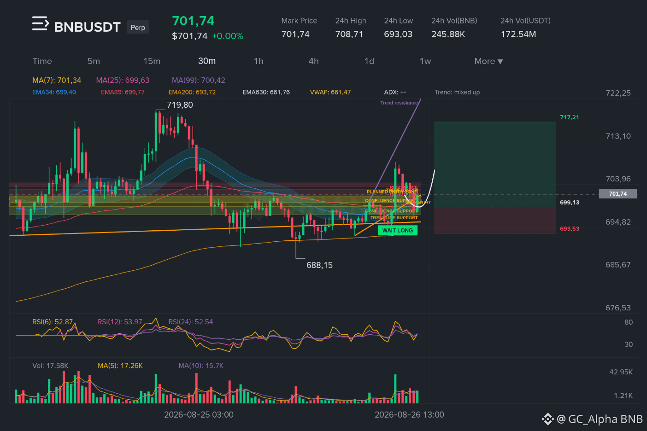Click the MA(25): 699,63 indicator label
Viewport: 647px width, 431px height.
click(123, 80)
